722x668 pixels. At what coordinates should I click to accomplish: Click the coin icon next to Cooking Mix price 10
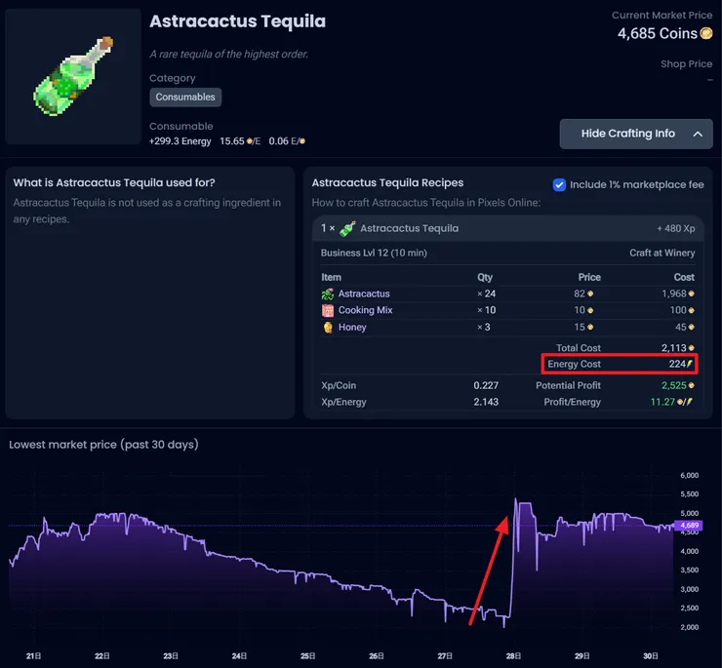tap(590, 311)
